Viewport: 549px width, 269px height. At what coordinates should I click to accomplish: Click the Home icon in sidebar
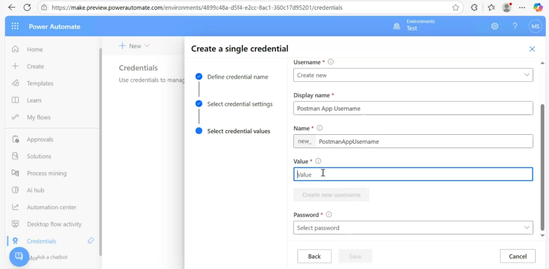(x=15, y=49)
